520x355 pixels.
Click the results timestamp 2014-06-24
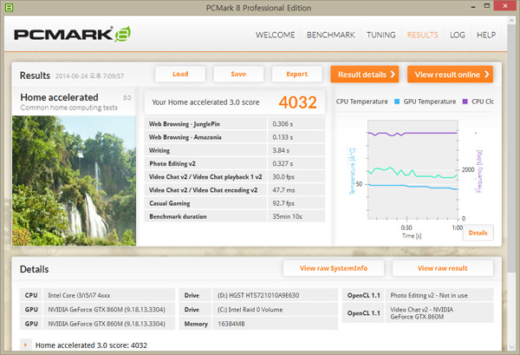(x=89, y=76)
